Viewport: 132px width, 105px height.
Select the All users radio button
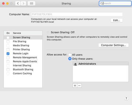coord(70,55)
